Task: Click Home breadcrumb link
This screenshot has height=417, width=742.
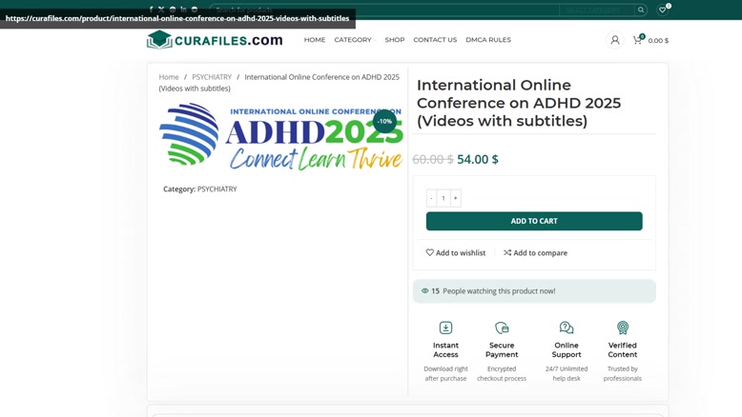Action: point(169,77)
